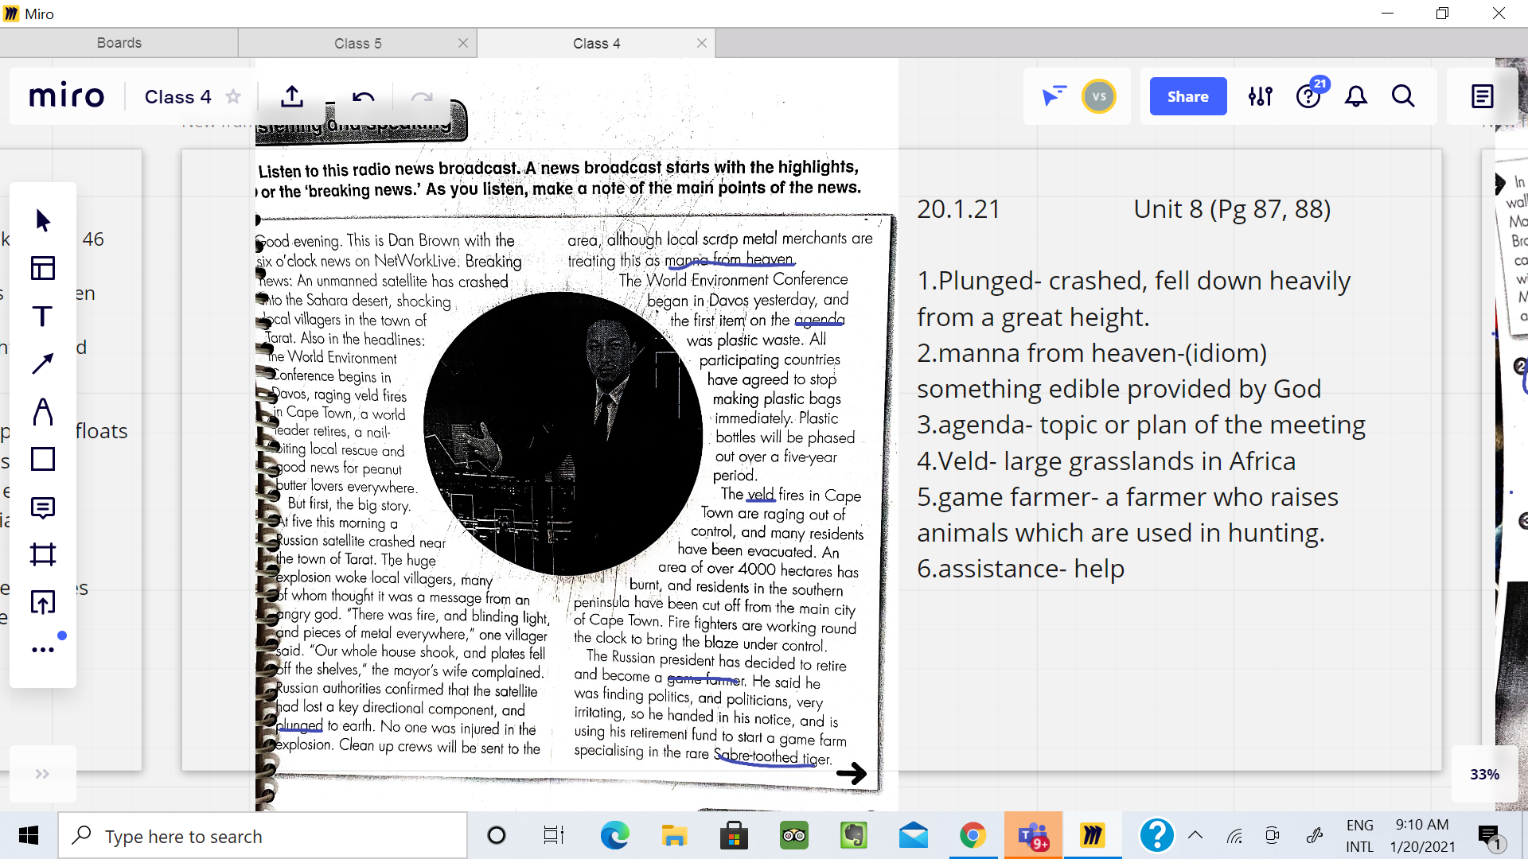The width and height of the screenshot is (1528, 859).
Task: Choose the Shape square tool
Action: [x=43, y=459]
